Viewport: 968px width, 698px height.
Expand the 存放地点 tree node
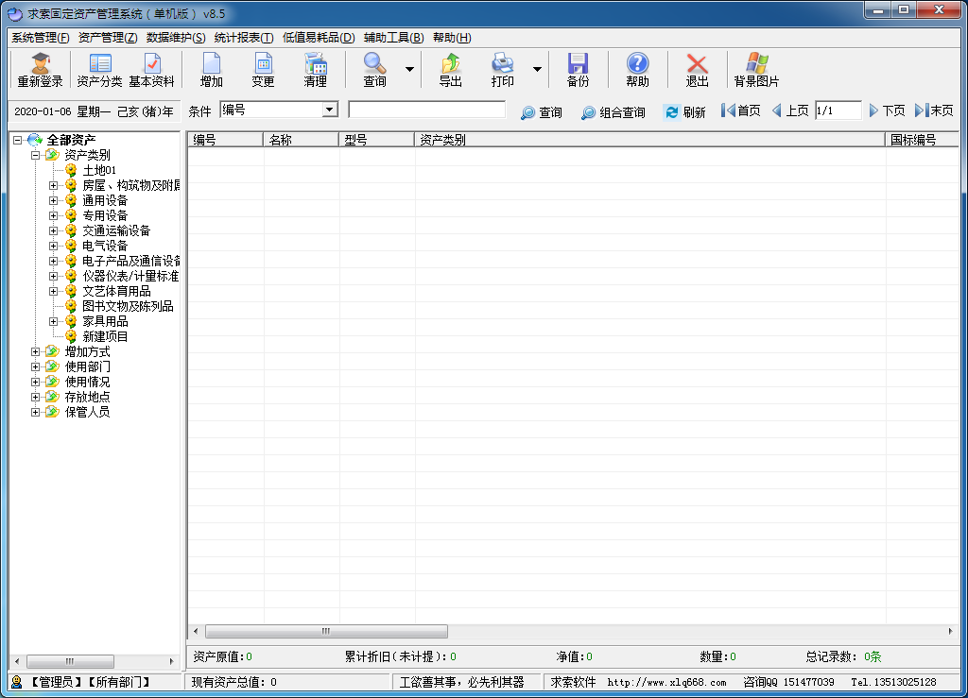click(36, 397)
